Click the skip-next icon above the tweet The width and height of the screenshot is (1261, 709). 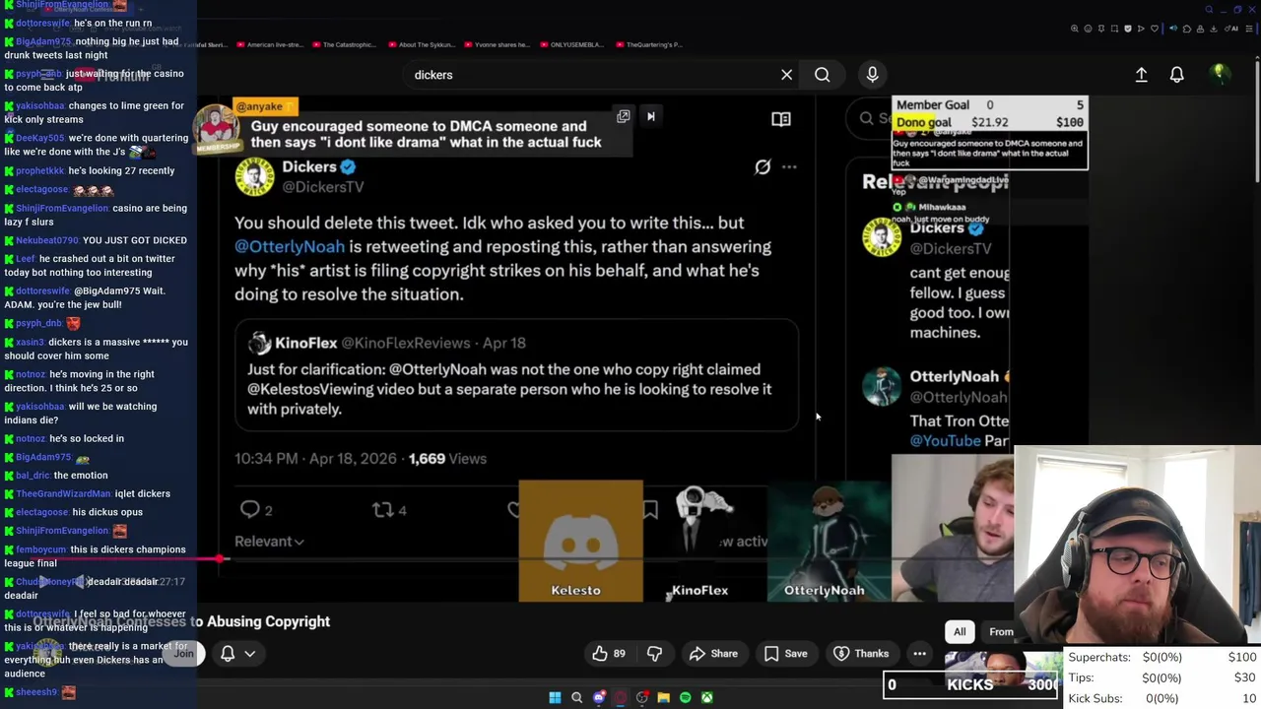click(650, 116)
